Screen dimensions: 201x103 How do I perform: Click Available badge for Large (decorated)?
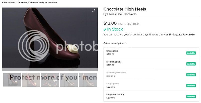[191, 97]
